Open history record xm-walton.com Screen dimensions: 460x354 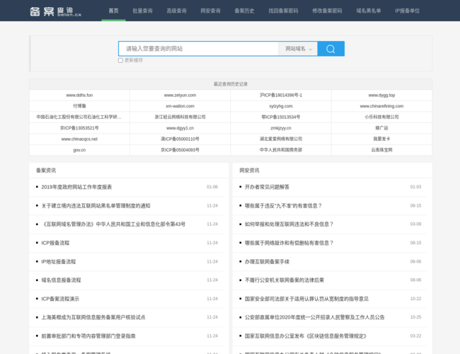(180, 106)
